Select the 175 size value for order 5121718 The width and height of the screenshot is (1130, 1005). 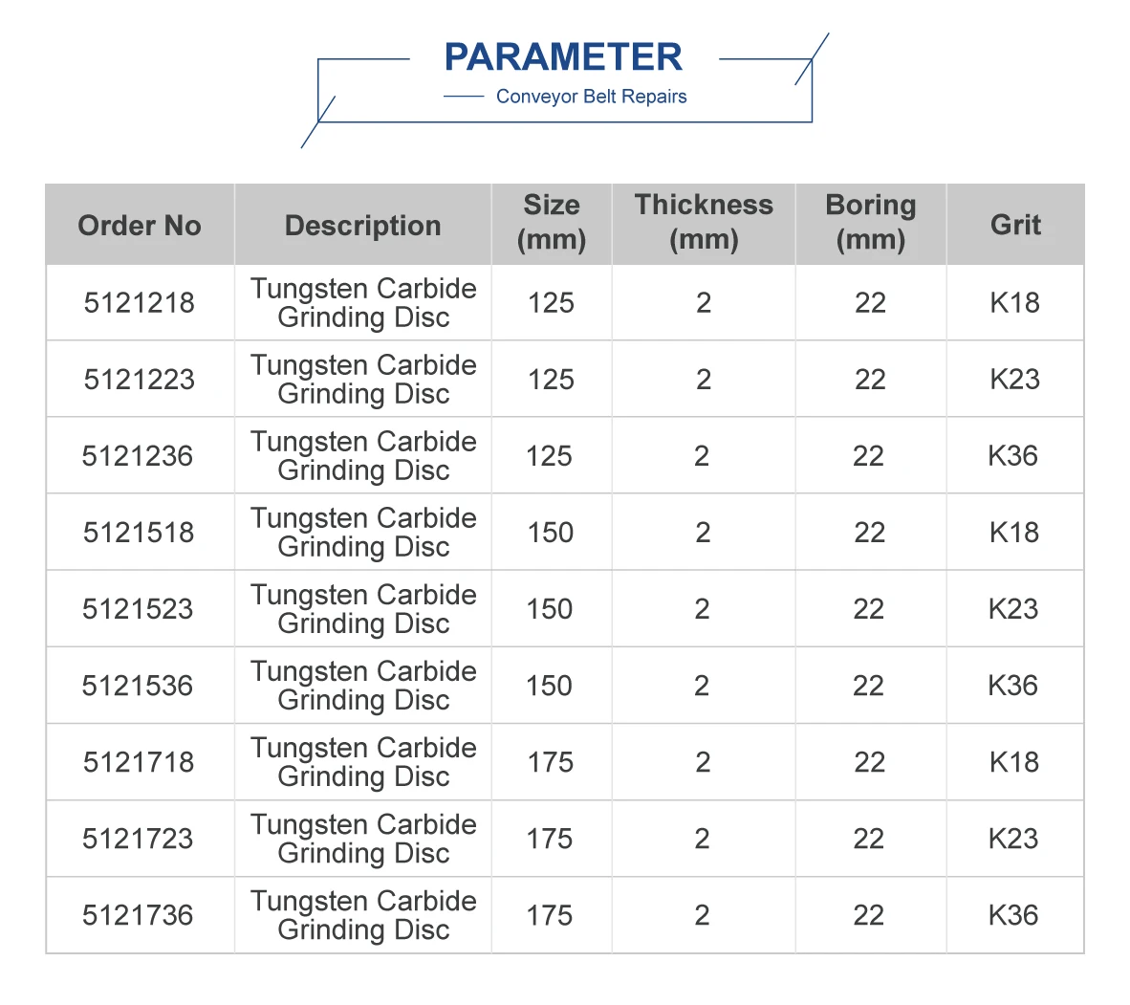pos(551,762)
